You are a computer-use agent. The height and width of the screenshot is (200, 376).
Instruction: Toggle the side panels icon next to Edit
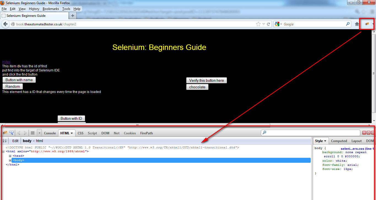coord(4,141)
